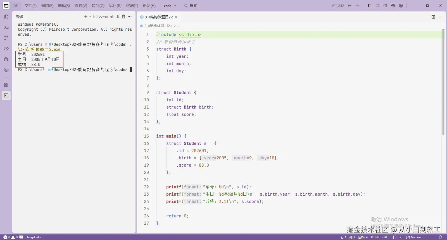
Task: Select the 3-4结构体题目2.c editor tab
Action: [x=159, y=17]
